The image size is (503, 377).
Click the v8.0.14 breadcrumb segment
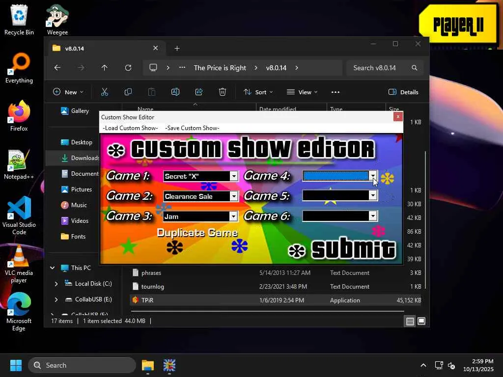(276, 68)
